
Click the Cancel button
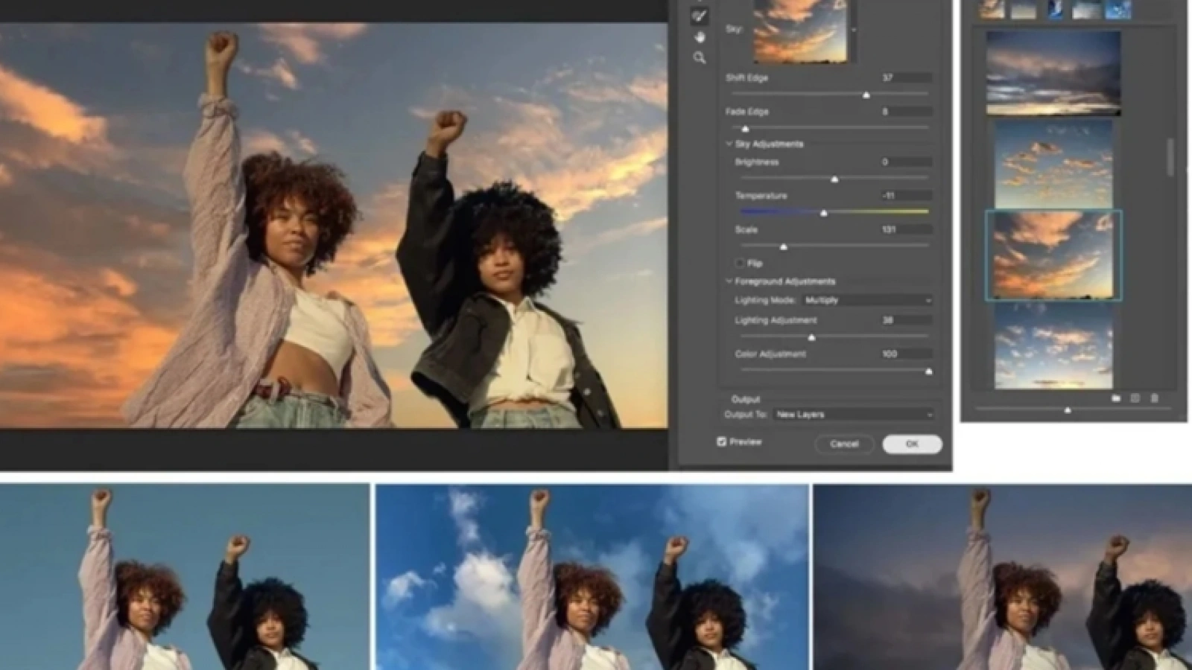(844, 444)
